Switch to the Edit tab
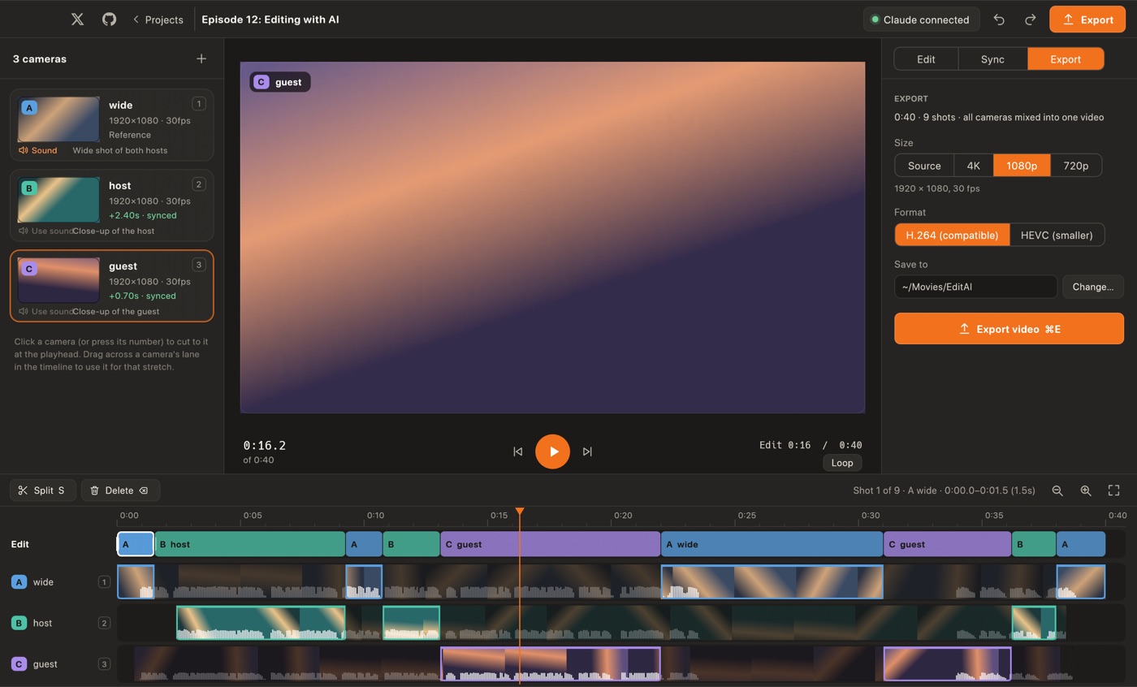 pos(926,59)
